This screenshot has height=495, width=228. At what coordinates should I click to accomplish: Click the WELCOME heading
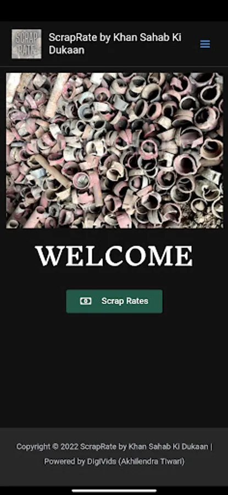click(x=114, y=255)
